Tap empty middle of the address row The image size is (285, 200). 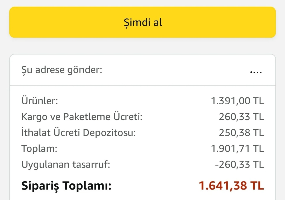click(174, 70)
